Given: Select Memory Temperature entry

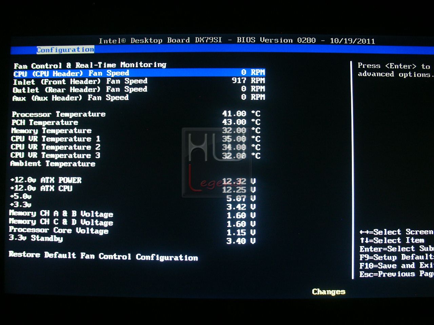Looking at the screenshot, I should (51, 130).
